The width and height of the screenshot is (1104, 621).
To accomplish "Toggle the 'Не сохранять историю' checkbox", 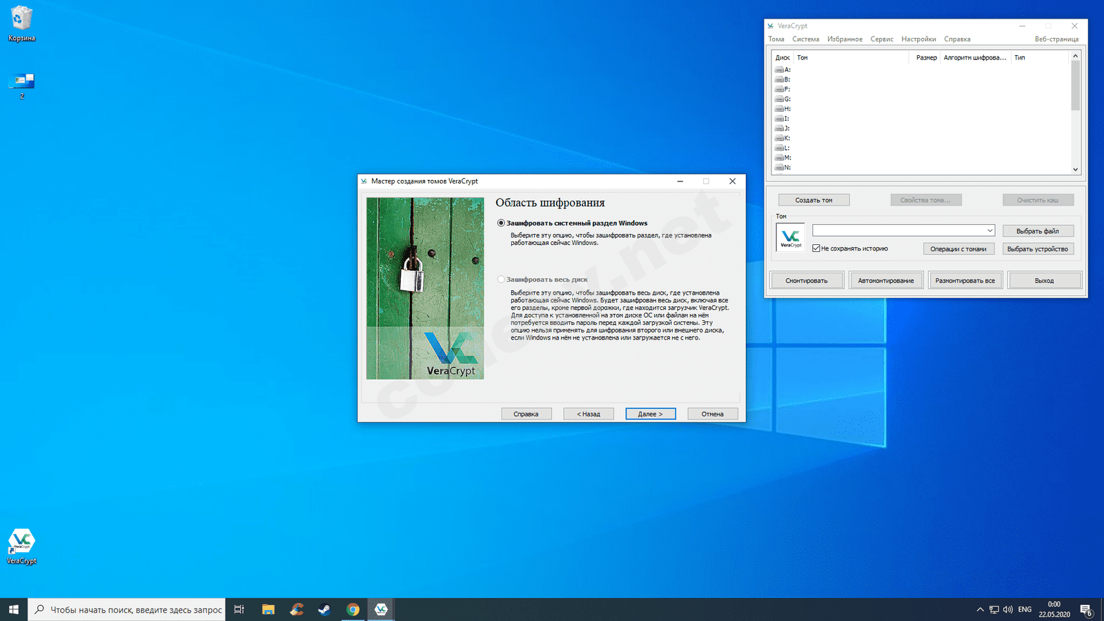I will [816, 248].
